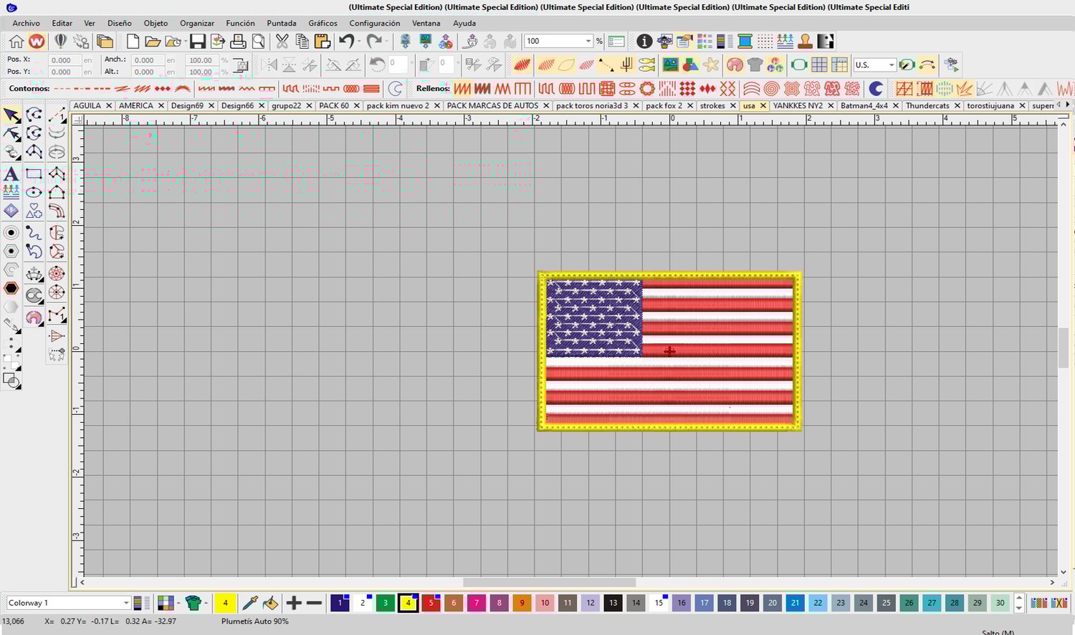Open the Puntada menu
1075x635 pixels.
(x=282, y=23)
